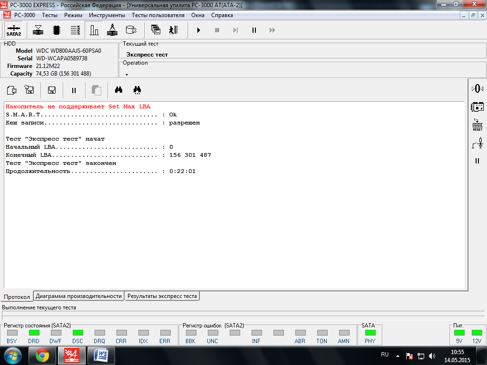
Task: Switch to Диаграмма производительности tab
Action: 78,296
